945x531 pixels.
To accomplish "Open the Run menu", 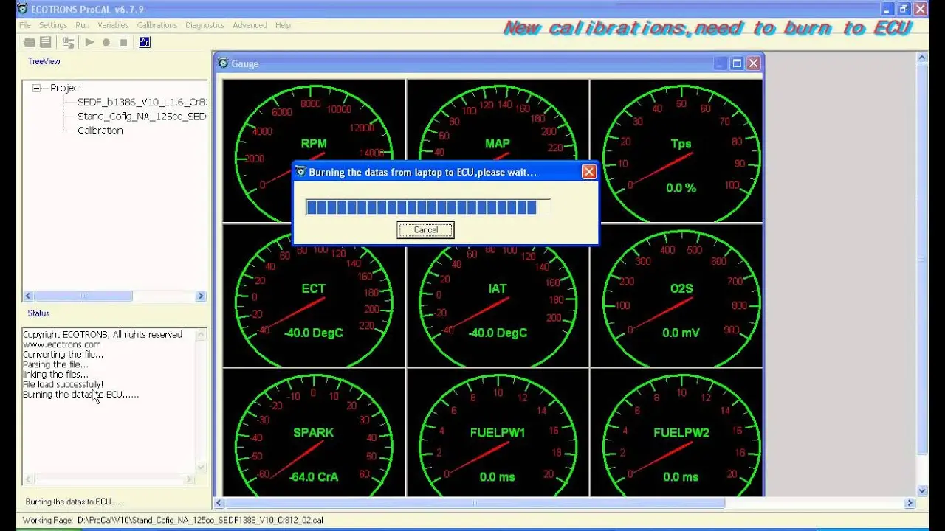I will [82, 25].
